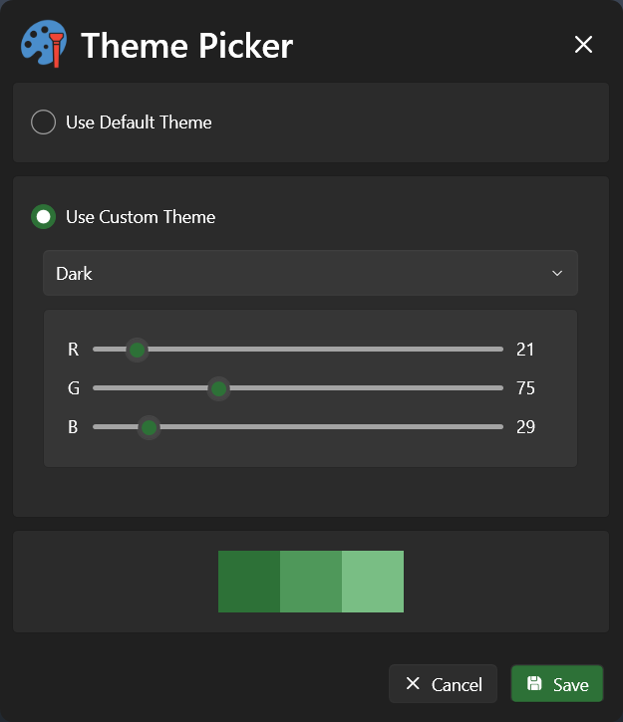623x722 pixels.
Task: Click the R red slider thumb
Action: point(138,350)
